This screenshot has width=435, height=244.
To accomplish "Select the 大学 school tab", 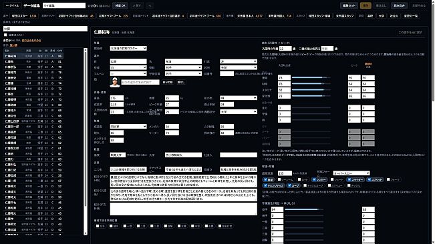I will [382, 16].
